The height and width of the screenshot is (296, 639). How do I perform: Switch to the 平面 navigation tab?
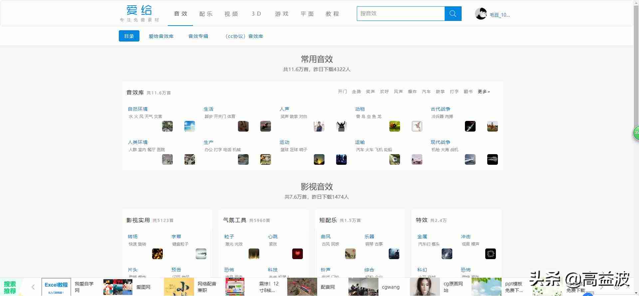[307, 14]
